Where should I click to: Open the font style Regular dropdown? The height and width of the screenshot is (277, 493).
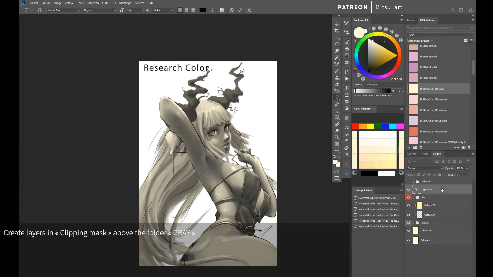(100, 10)
